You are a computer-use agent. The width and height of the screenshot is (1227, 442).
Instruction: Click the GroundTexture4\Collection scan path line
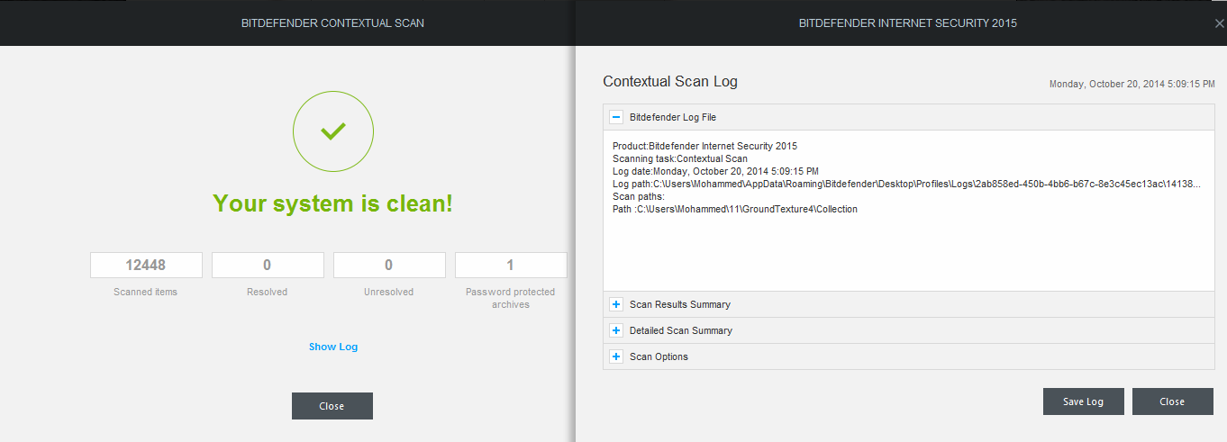tap(735, 209)
